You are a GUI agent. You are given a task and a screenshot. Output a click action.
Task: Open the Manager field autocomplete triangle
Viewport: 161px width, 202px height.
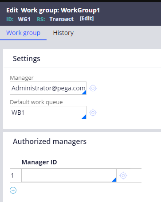click(84, 93)
